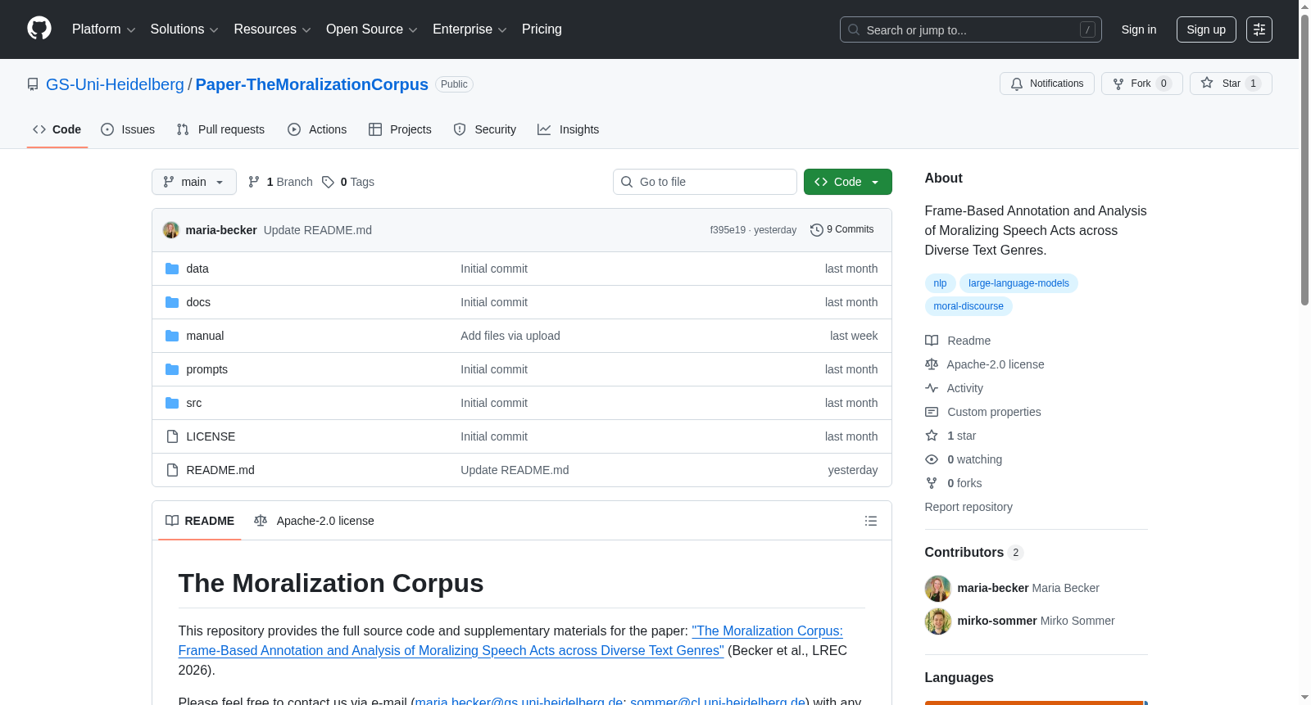Open the docs folder icon
The height and width of the screenshot is (705, 1311).
[172, 302]
